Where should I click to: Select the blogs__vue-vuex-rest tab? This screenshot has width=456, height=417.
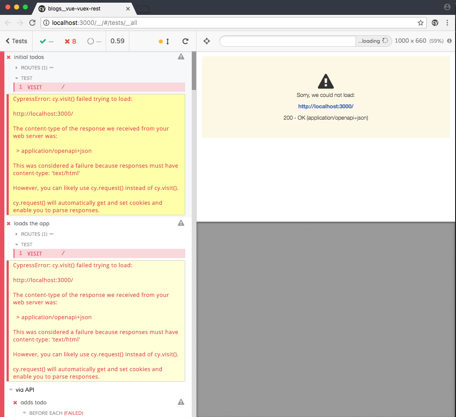click(84, 9)
